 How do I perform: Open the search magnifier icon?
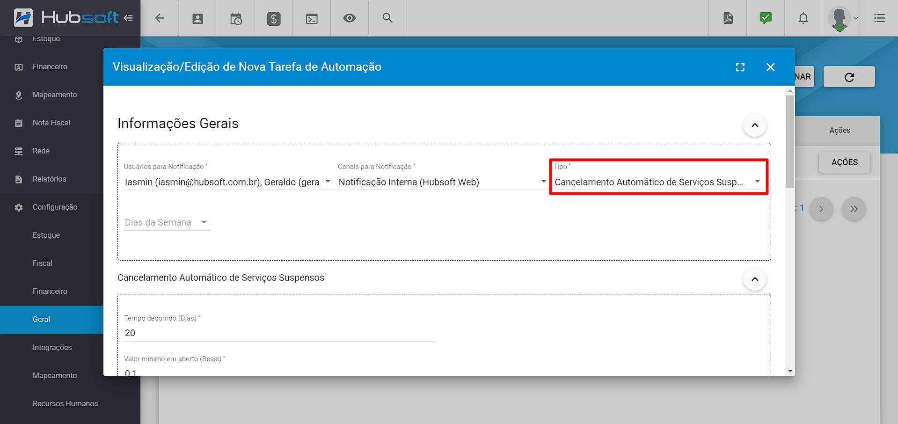pyautogui.click(x=387, y=18)
